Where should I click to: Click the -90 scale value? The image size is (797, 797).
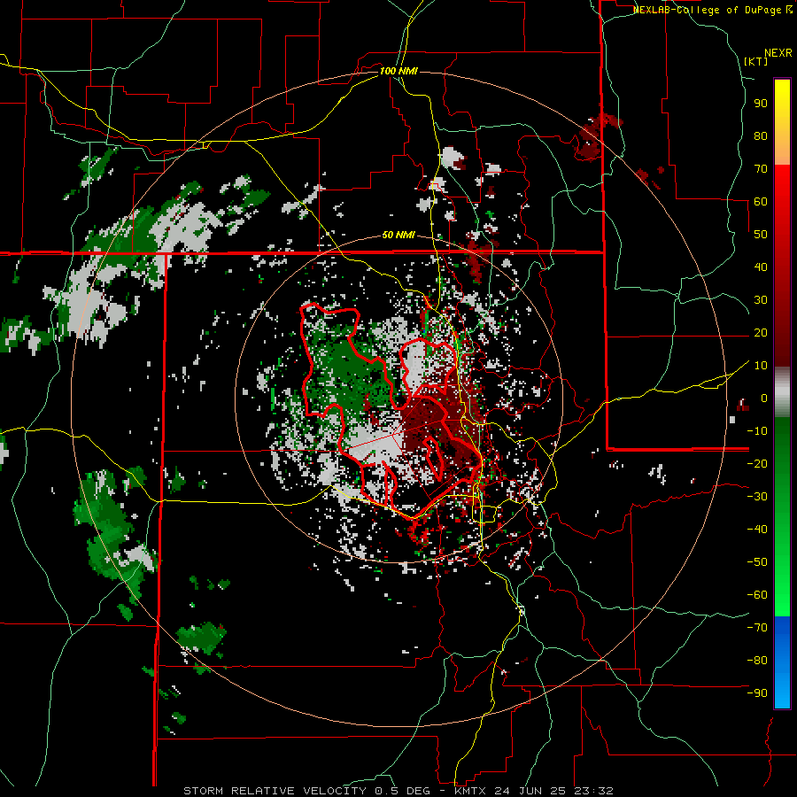pyautogui.click(x=757, y=693)
